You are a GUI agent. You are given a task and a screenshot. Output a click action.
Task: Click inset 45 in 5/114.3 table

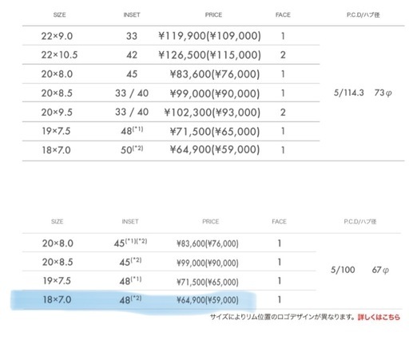tap(132, 73)
